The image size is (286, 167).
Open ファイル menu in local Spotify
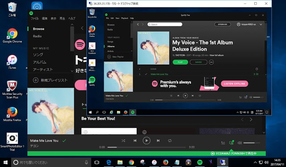(35, 18)
